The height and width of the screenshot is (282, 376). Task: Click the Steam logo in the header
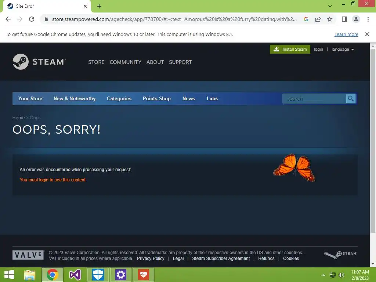(x=39, y=62)
